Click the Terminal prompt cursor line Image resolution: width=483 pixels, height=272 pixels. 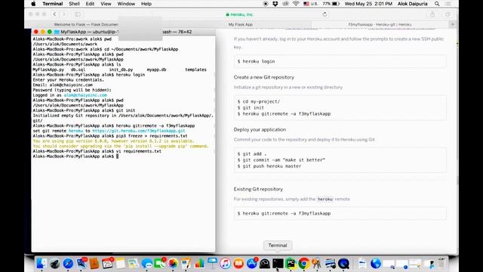click(75, 156)
